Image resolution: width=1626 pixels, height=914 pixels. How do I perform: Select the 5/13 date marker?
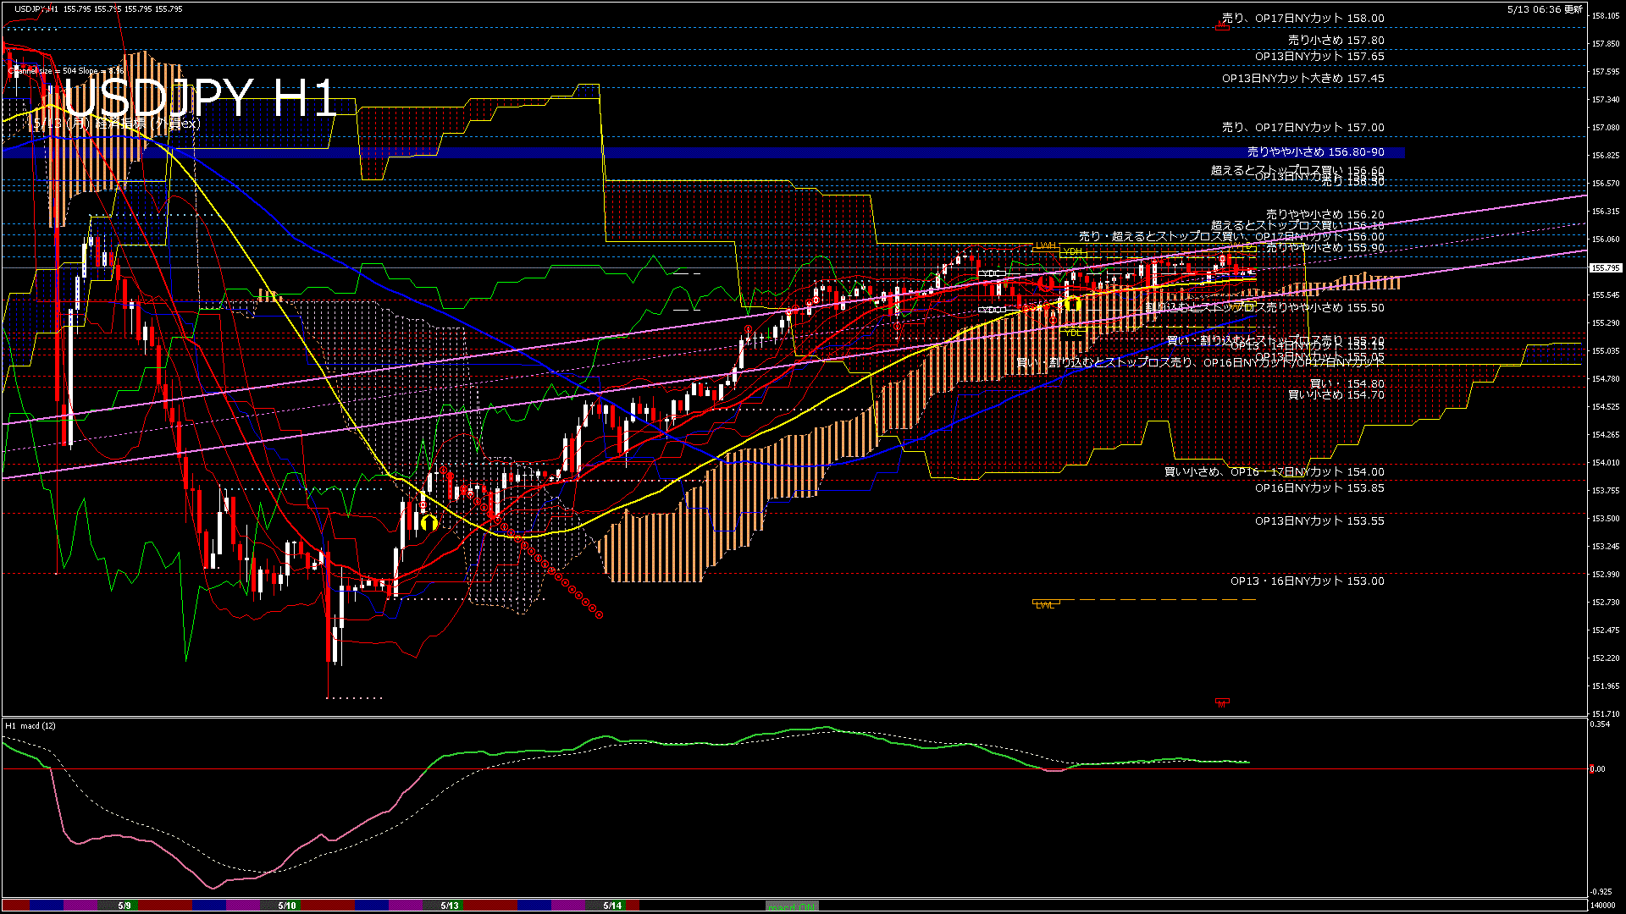tap(450, 906)
